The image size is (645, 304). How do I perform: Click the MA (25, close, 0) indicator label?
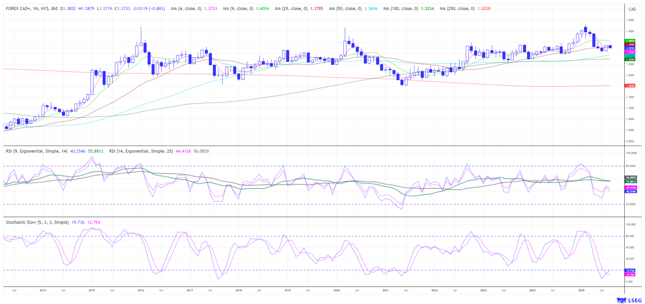coord(291,9)
